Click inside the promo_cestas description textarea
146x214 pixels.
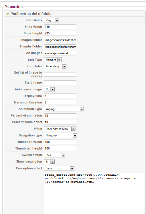tap(94, 193)
